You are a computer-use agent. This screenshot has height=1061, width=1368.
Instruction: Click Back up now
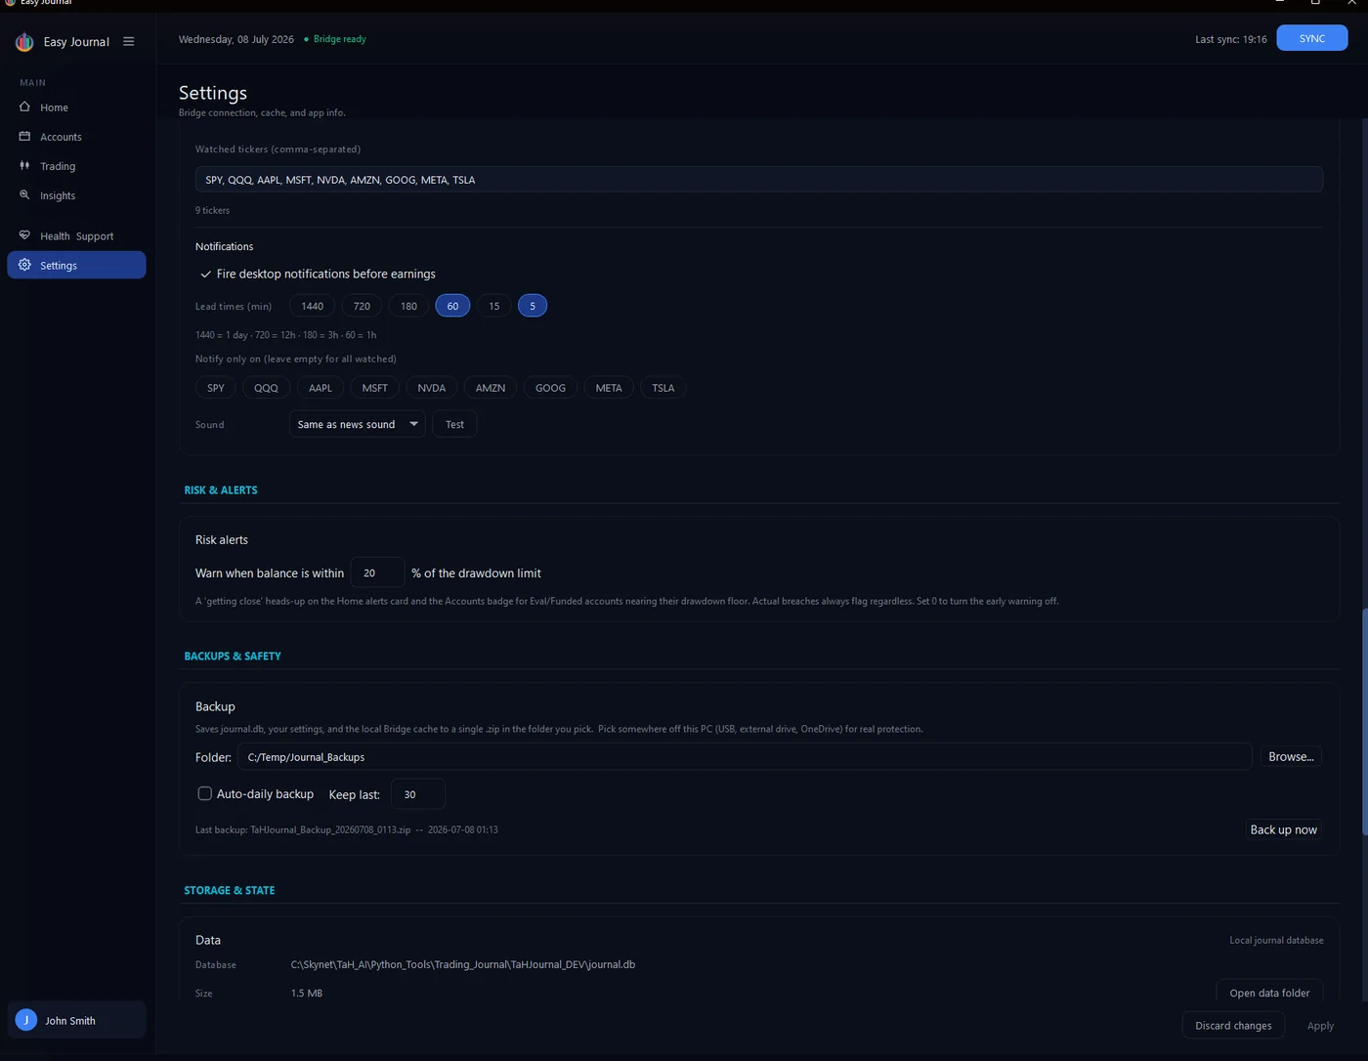point(1283,829)
